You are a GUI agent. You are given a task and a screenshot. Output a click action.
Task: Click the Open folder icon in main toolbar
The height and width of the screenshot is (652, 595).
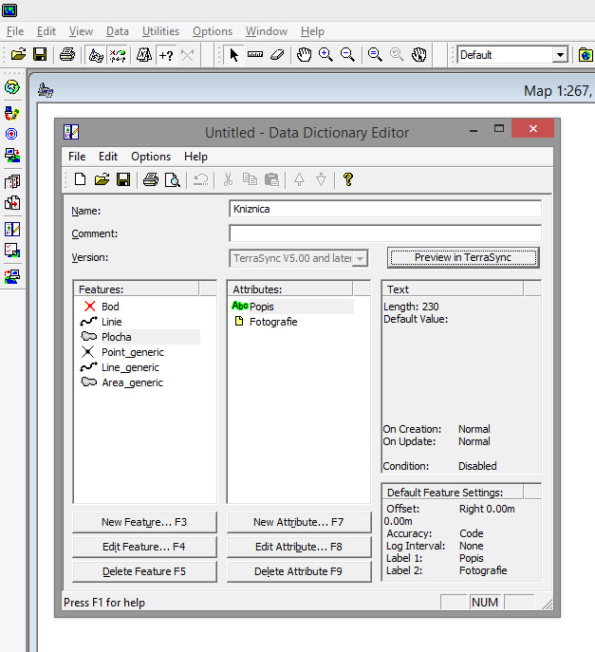coord(18,54)
